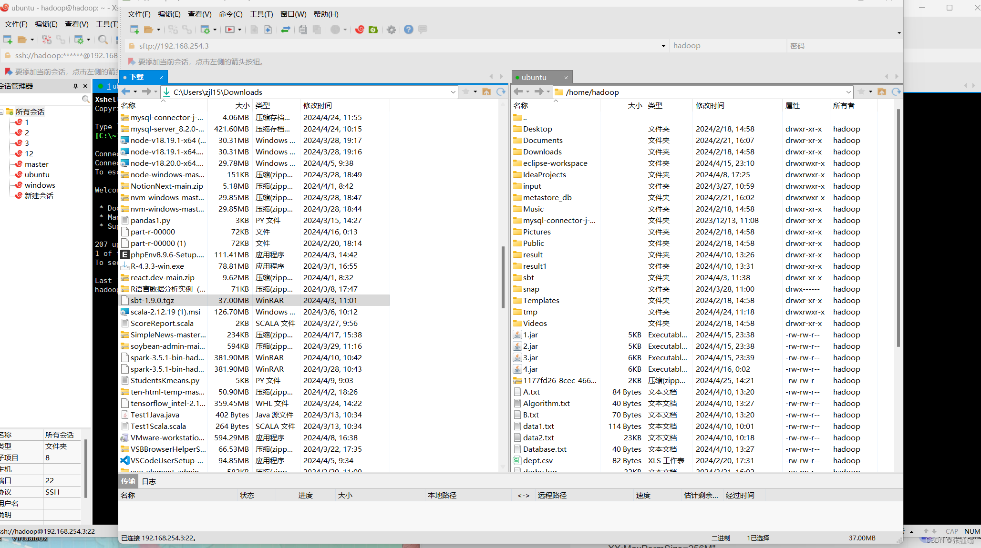
Task: Refresh the remote /home/hadoop pane
Action: [x=896, y=92]
